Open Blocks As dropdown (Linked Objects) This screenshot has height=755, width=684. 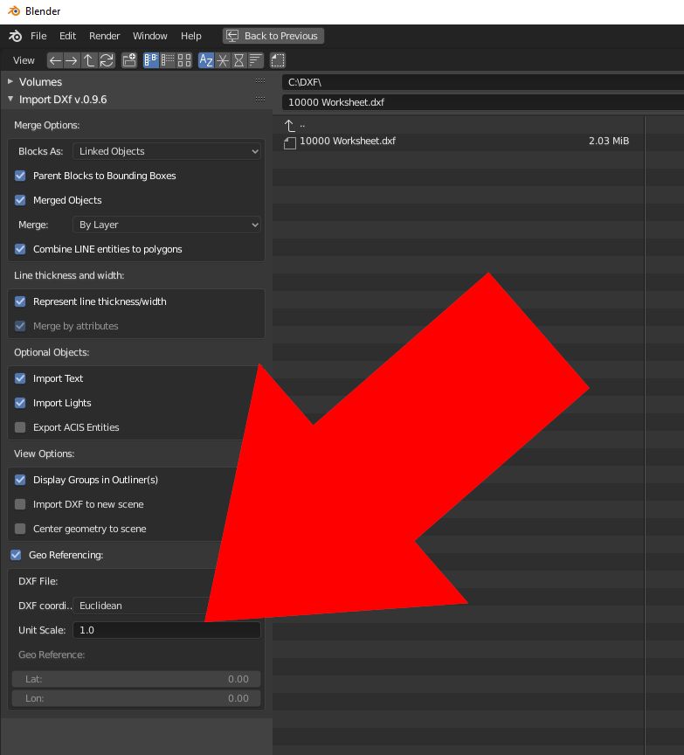pos(167,151)
